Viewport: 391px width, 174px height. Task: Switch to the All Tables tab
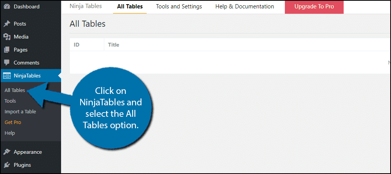[130, 6]
